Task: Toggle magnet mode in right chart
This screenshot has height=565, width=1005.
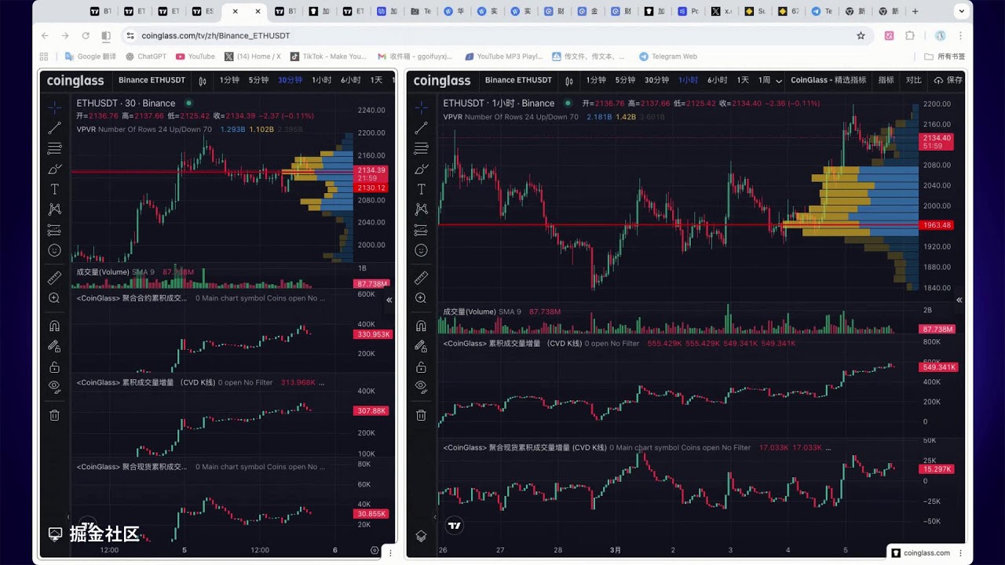Action: click(421, 326)
